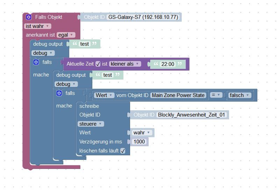This screenshot has width=278, height=193.
Task: Select the second 'debug output' label under mache
Action: coord(71,75)
